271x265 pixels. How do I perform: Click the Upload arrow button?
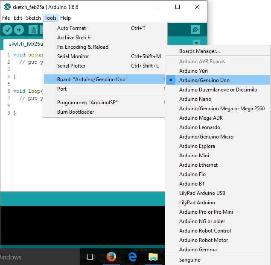tap(19, 30)
